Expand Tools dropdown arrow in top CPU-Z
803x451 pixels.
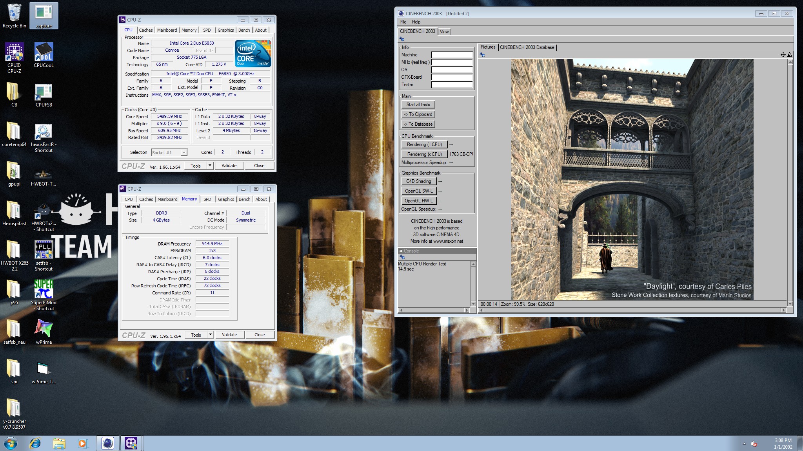pyautogui.click(x=210, y=166)
